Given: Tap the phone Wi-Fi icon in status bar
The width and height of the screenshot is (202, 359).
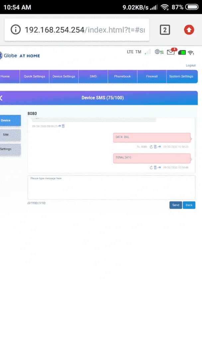Looking at the screenshot, I should (x=164, y=7).
